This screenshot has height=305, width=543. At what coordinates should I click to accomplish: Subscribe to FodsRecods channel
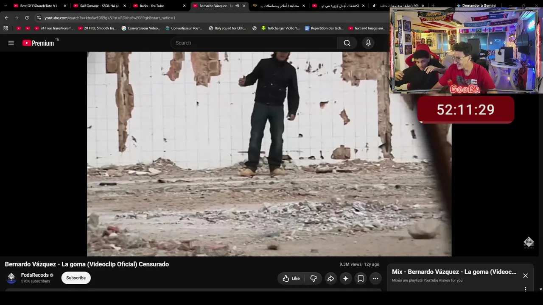click(76, 278)
